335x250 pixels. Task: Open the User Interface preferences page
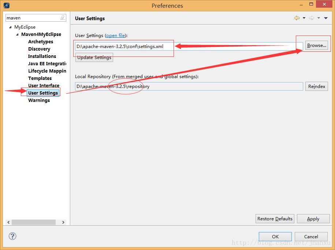[44, 85]
